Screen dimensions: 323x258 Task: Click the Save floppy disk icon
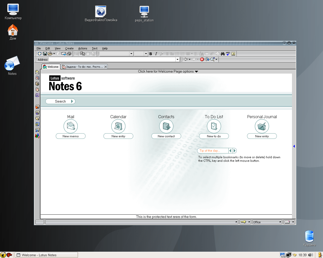tap(45, 54)
